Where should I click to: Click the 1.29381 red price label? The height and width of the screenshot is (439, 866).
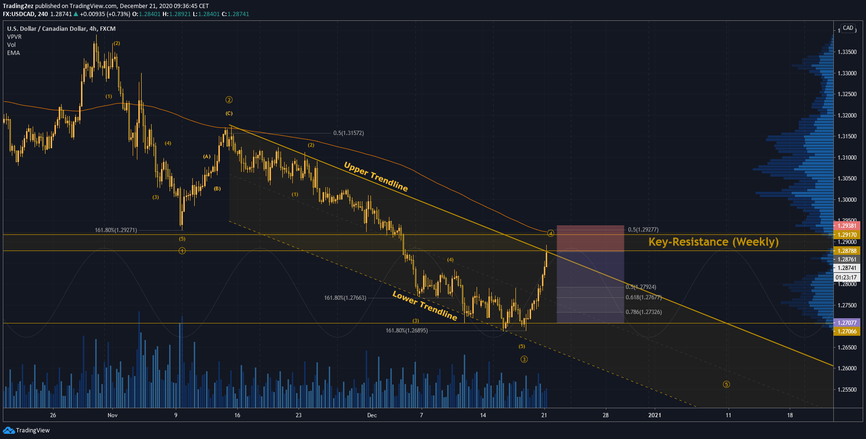pyautogui.click(x=847, y=226)
